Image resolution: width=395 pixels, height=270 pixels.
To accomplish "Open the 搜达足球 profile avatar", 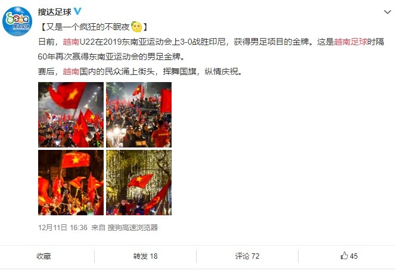I will point(17,21).
